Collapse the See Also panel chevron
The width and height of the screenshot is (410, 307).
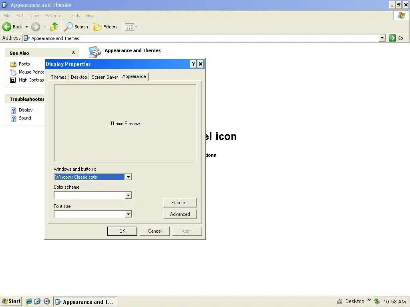(x=74, y=53)
